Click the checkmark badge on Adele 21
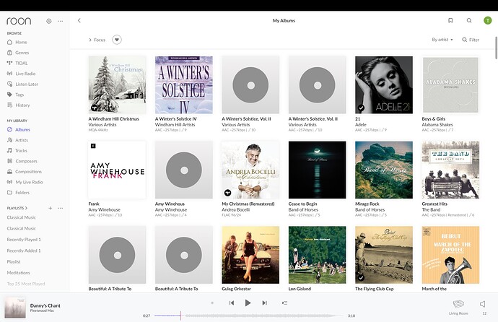The width and height of the screenshot is (498, 322). pyautogui.click(x=361, y=108)
